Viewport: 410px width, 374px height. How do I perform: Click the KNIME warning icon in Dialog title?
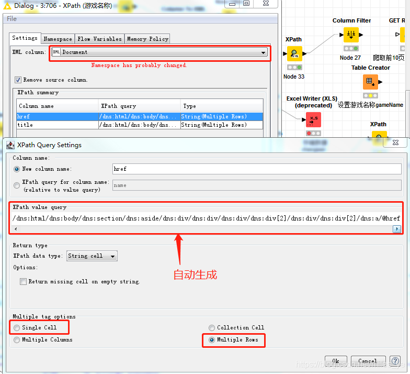[x=7, y=6]
